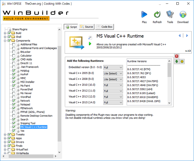This screenshot has width=194, height=161.
Task: Expand the Apps tree node
Action: pos(5,138)
